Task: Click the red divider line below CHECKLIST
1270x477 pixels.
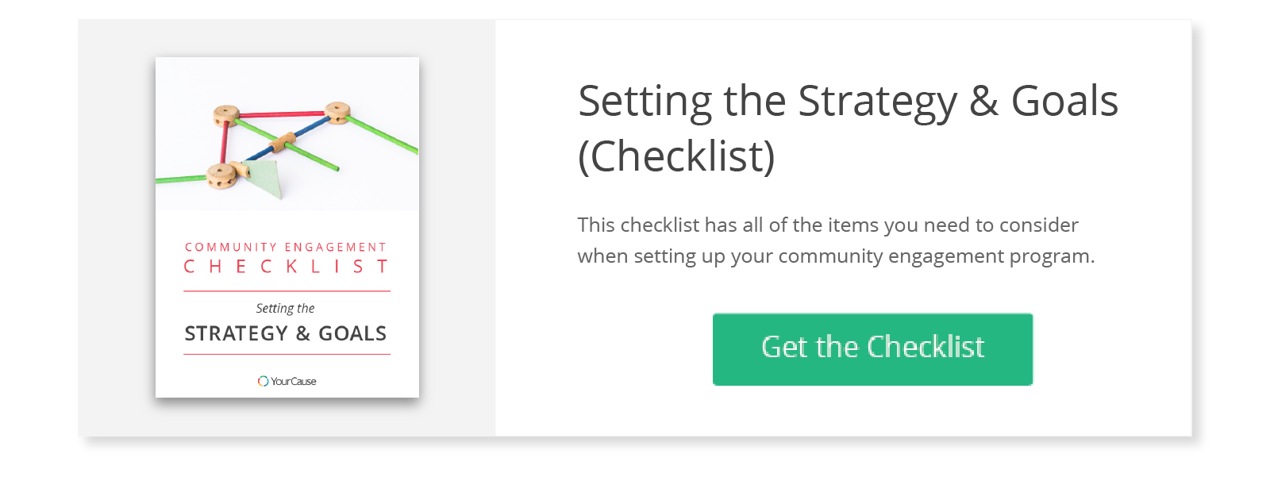Action: (x=287, y=291)
